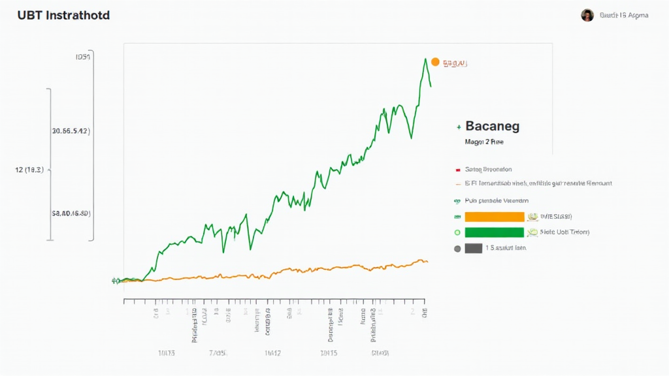This screenshot has width=669, height=376.
Task: Toggle the gray circle next to gray bar
Action: pyautogui.click(x=457, y=248)
